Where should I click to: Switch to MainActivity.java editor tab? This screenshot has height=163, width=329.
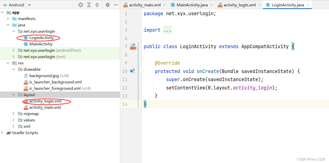[x=192, y=5]
